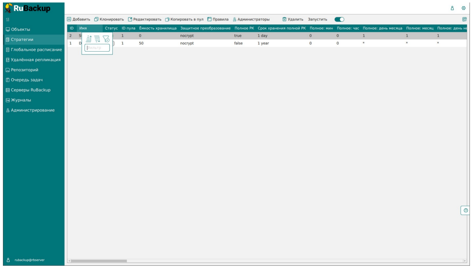Open Администрирование in the sidebar
The image size is (472, 267).
coord(30,110)
